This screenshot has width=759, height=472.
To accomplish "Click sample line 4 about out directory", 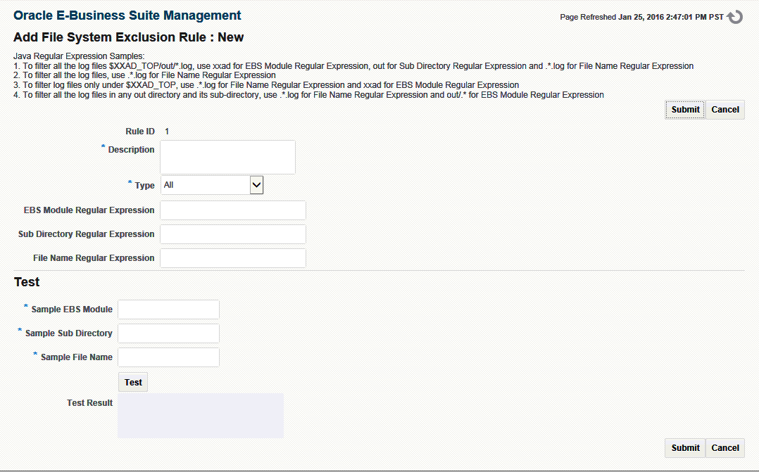I will [309, 95].
